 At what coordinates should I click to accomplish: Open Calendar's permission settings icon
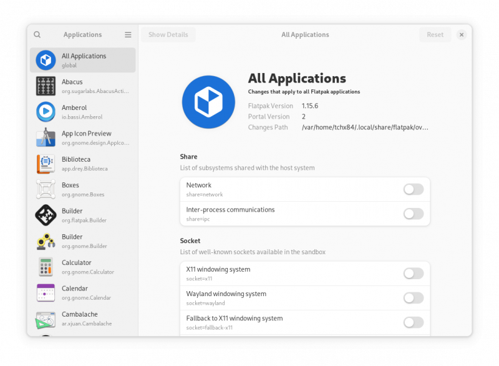pyautogui.click(x=46, y=292)
